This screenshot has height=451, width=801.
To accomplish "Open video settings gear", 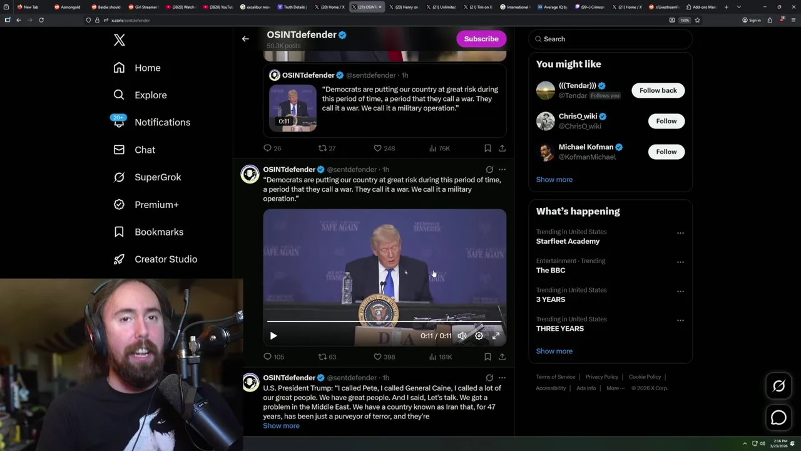I will point(479,336).
